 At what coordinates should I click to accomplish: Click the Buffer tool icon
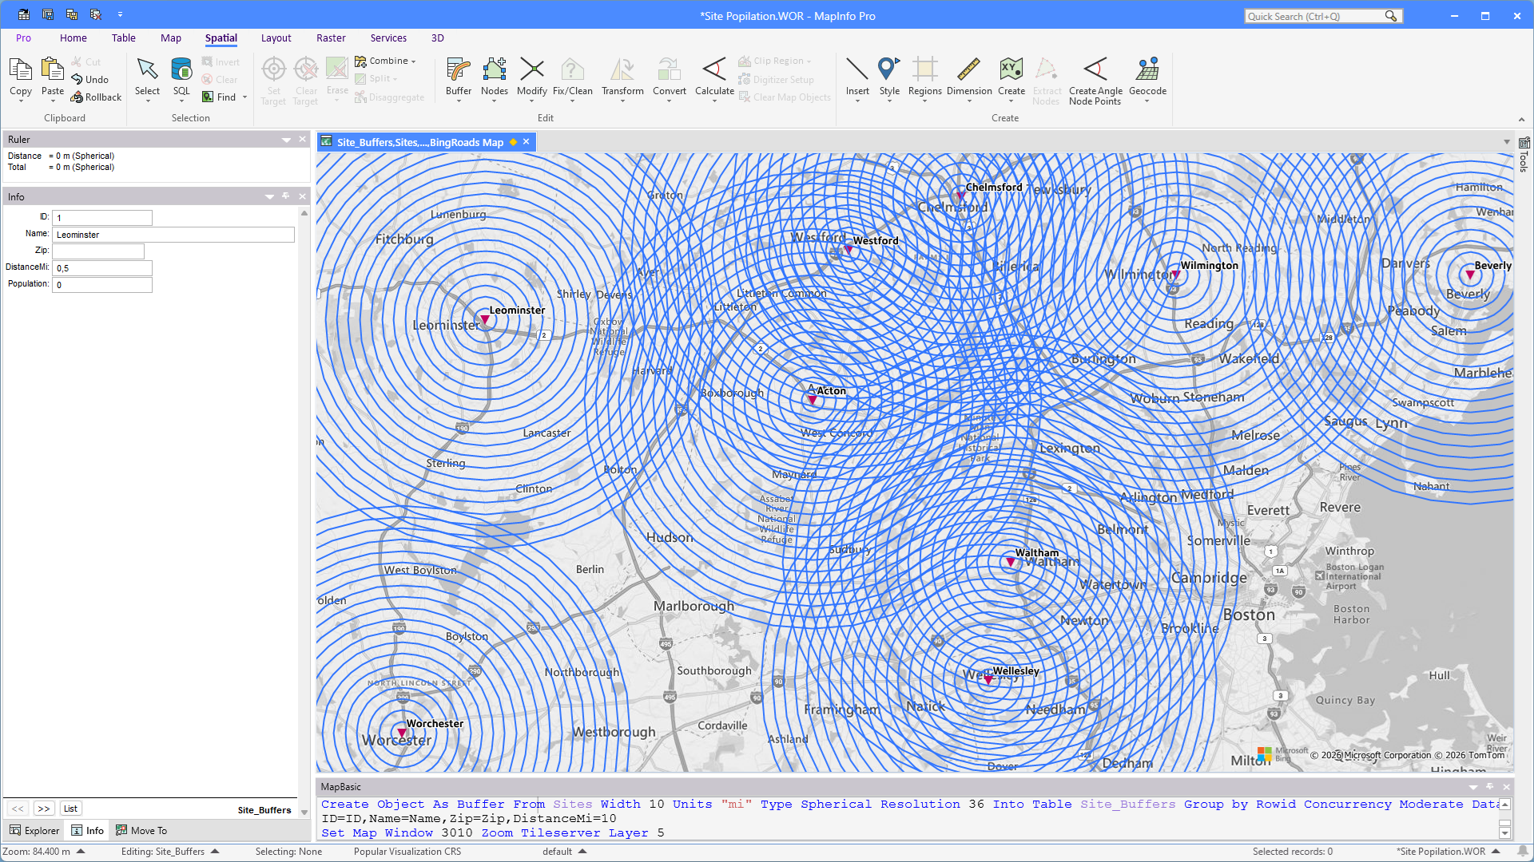[x=458, y=70]
